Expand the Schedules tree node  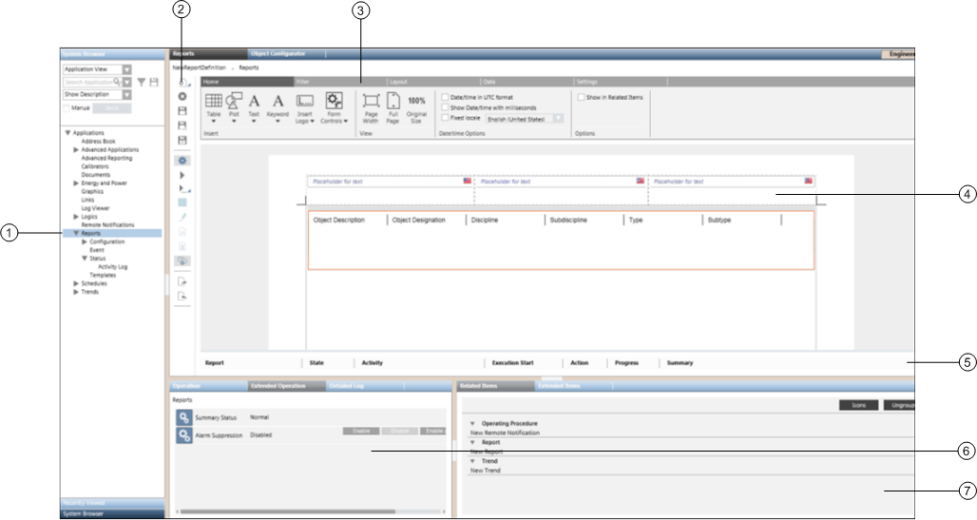76,283
